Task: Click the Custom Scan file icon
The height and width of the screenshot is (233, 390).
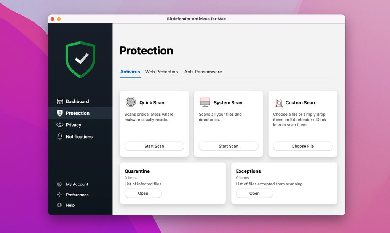Action: click(279, 102)
